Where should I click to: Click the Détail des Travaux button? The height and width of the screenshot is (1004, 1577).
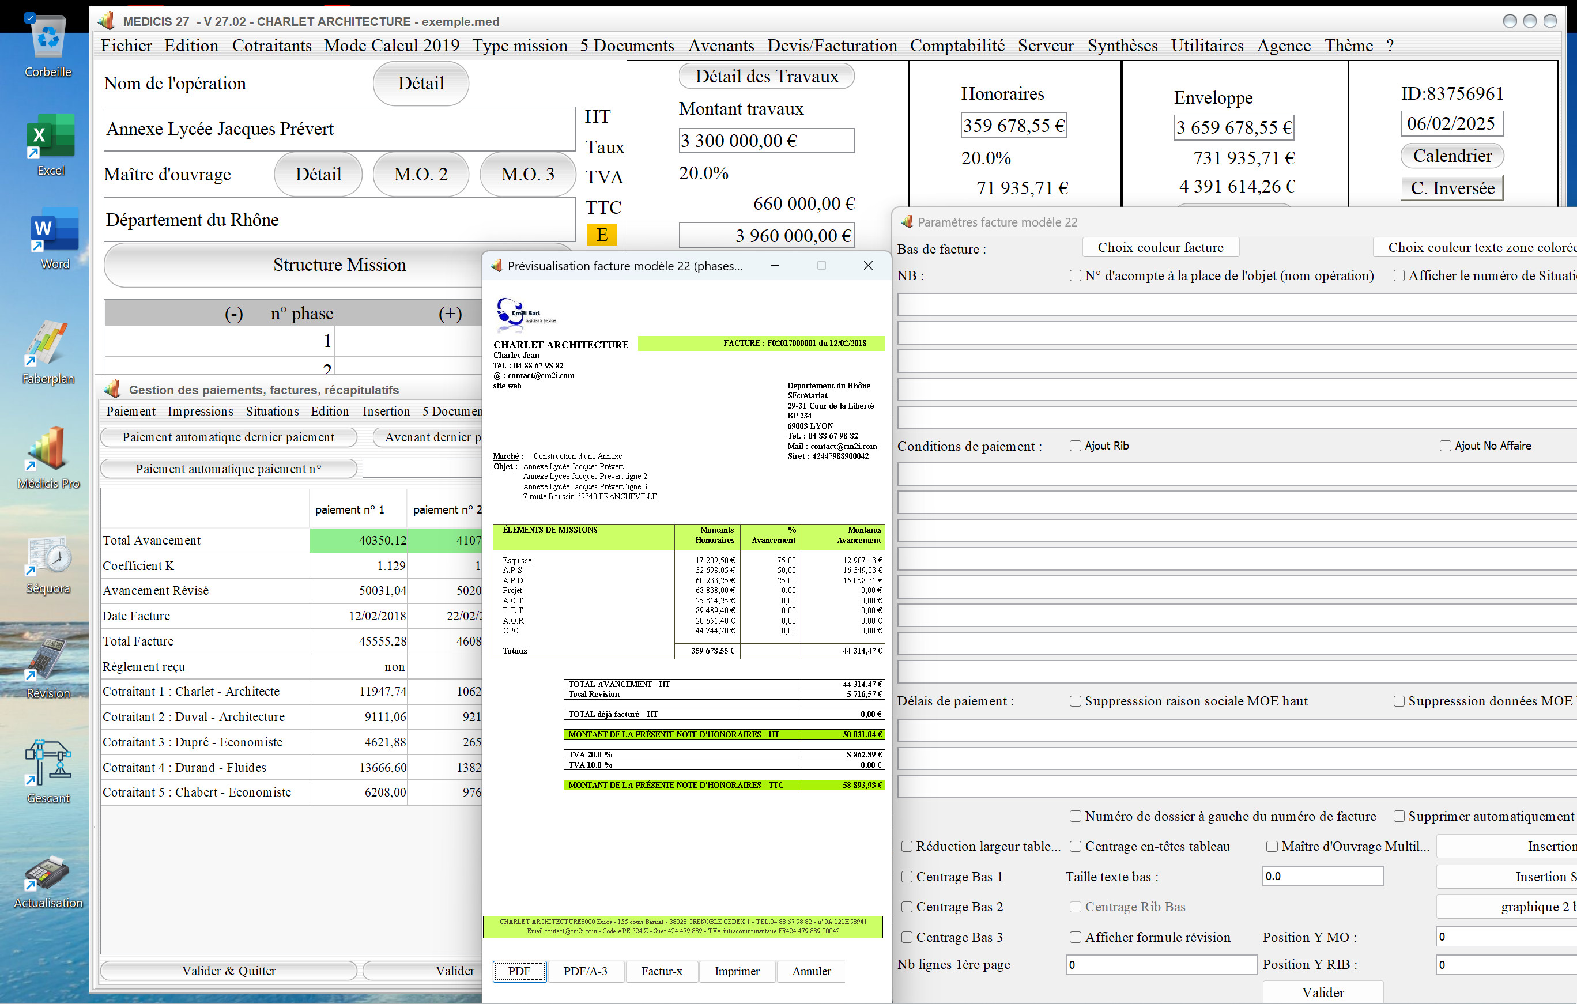(x=766, y=77)
